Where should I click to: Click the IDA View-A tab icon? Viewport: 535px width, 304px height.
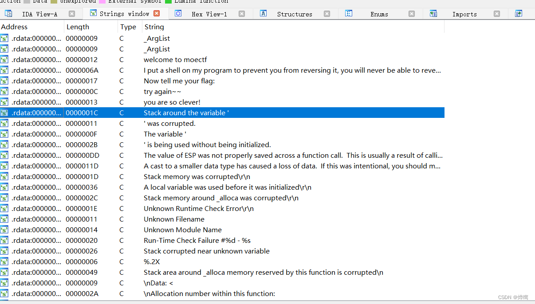[8, 13]
